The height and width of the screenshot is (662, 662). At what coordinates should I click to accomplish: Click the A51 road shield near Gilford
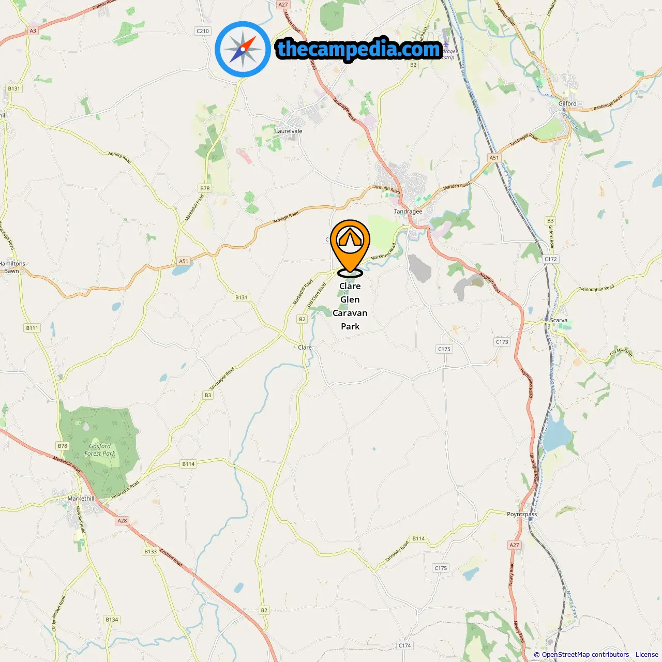[x=494, y=158]
